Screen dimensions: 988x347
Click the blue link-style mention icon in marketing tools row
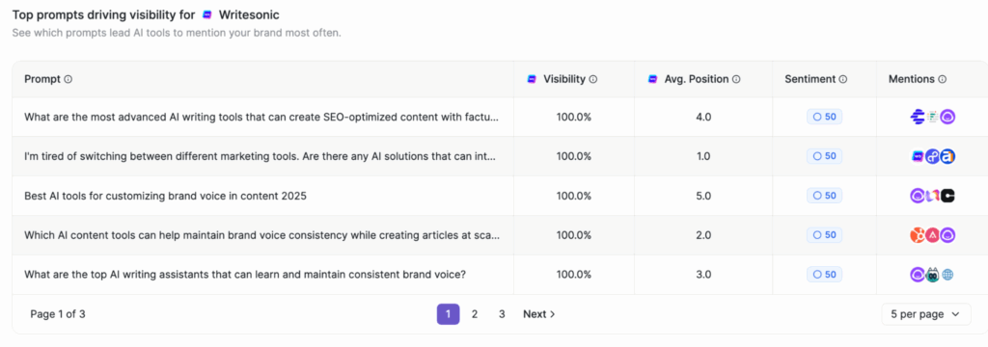[933, 156]
